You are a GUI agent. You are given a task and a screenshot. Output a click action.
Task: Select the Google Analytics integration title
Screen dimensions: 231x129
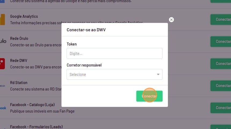click(x=24, y=17)
